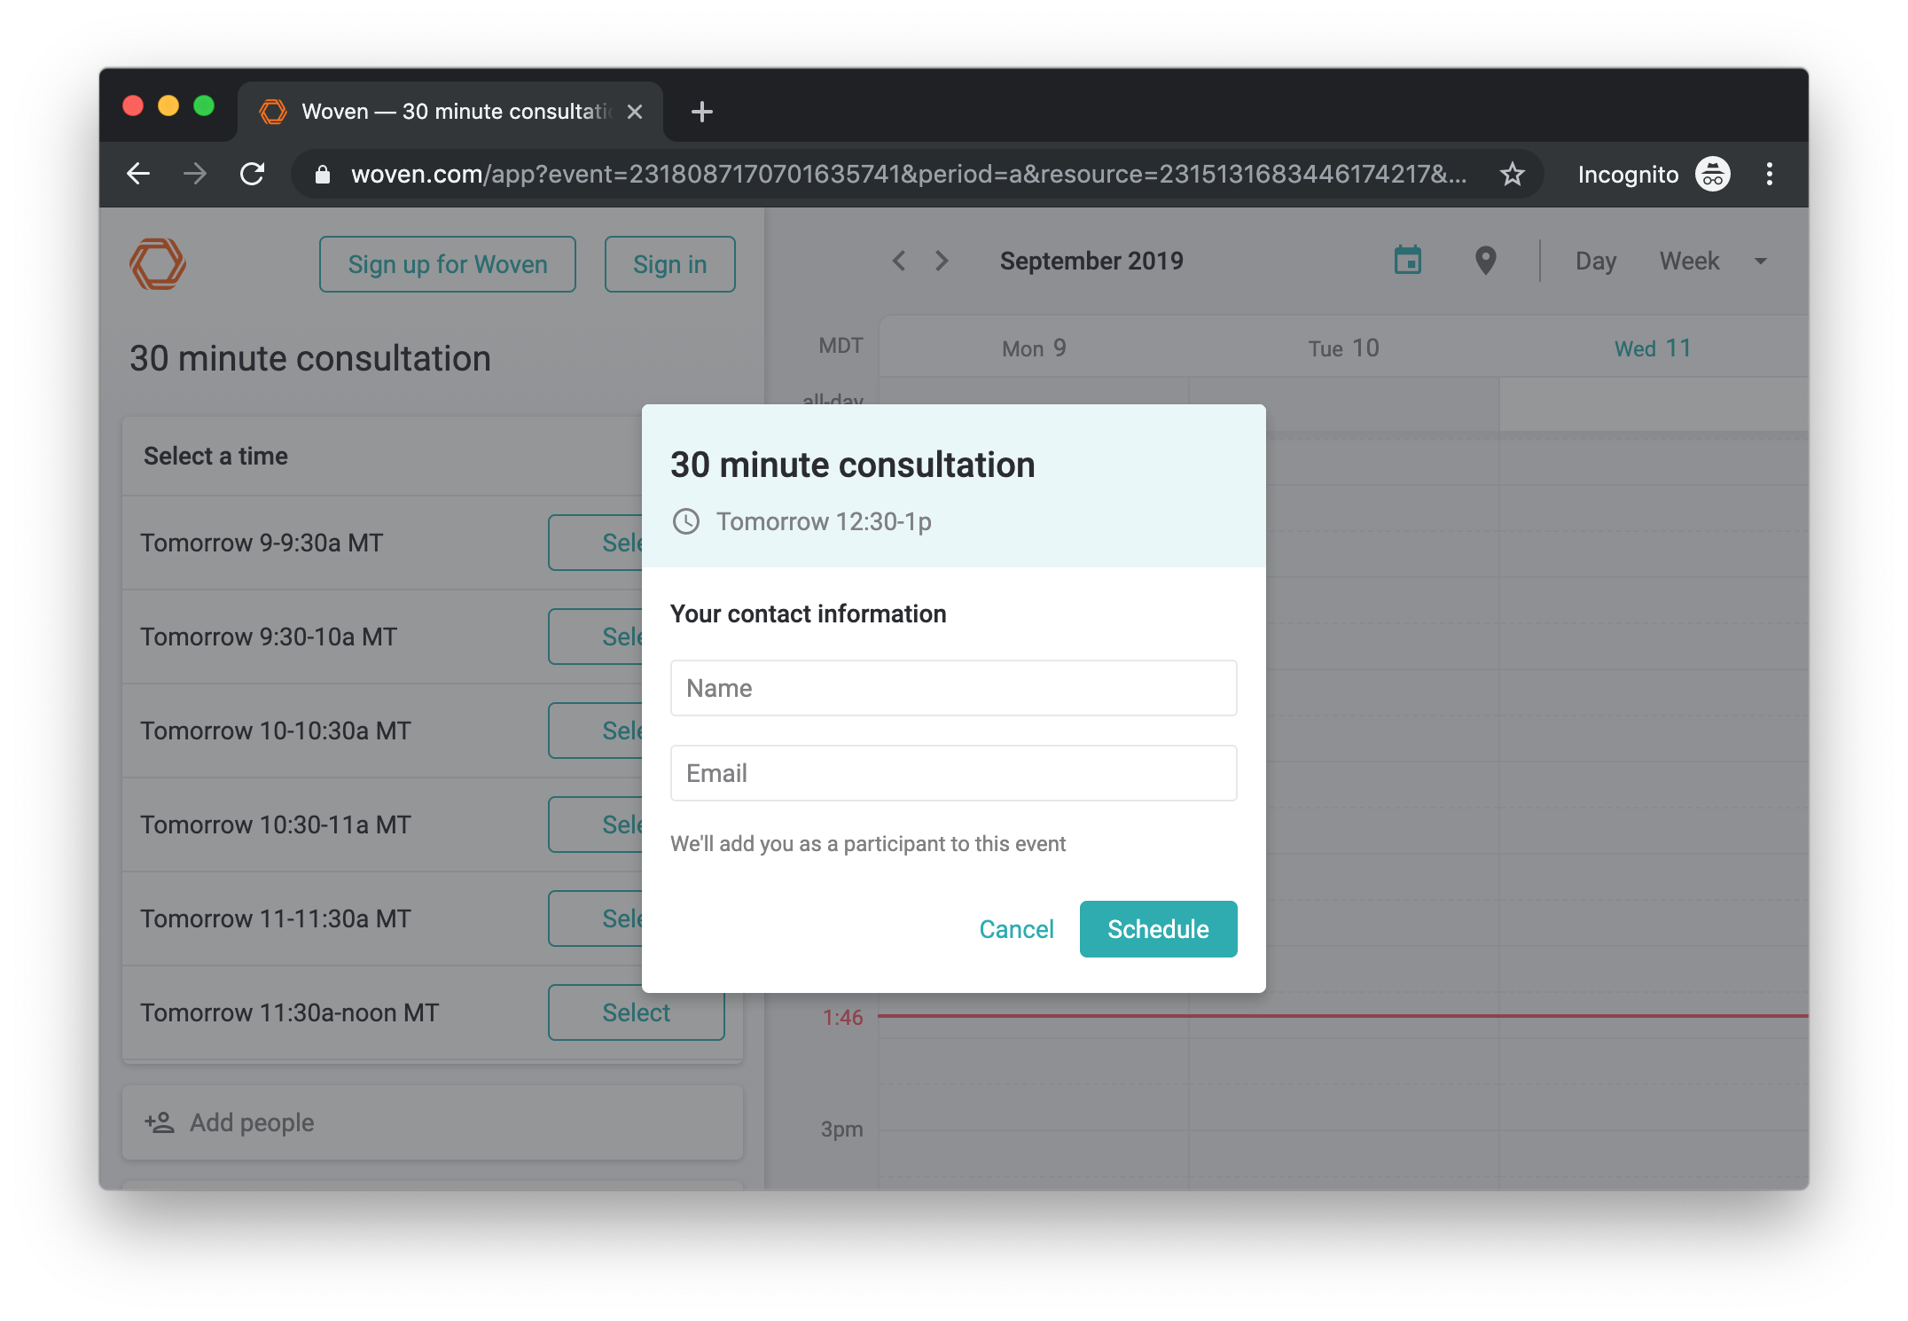The width and height of the screenshot is (1908, 1321).
Task: Focus the Name input field
Action: point(954,688)
